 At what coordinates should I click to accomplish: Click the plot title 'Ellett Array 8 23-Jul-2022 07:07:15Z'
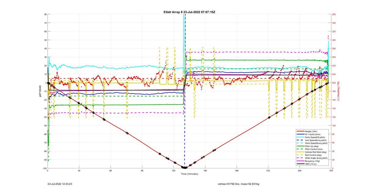[x=189, y=12]
